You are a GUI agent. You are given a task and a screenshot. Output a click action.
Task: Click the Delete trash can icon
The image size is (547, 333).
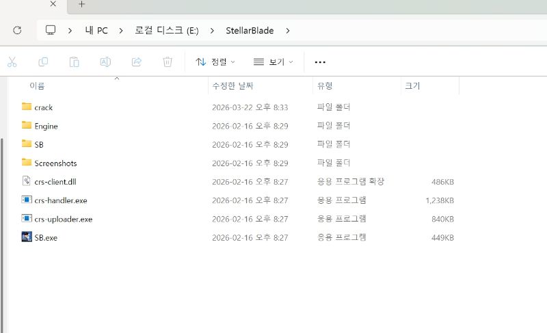pos(168,62)
